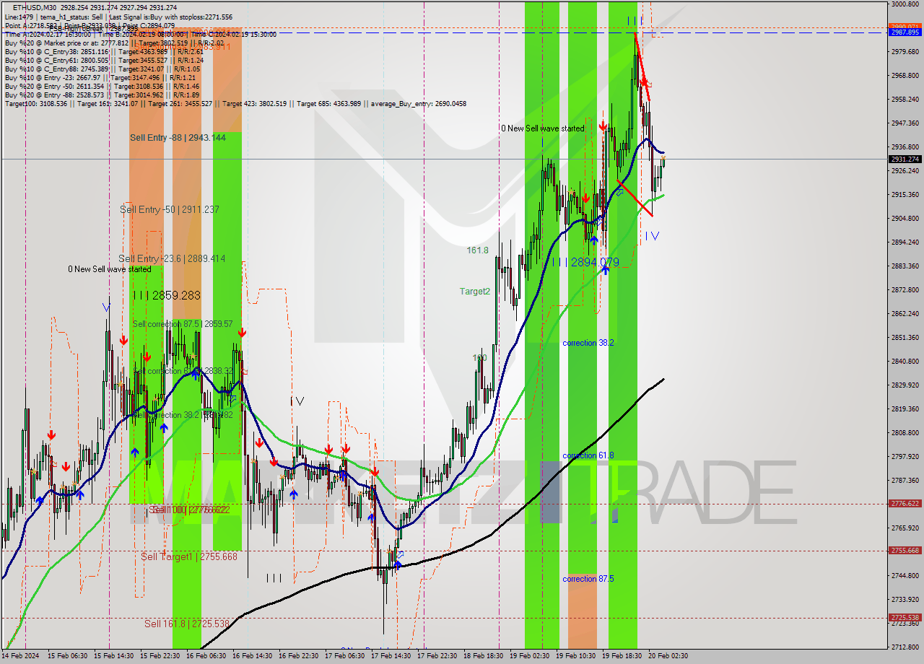Image resolution: width=924 pixels, height=664 pixels.
Task: Select the 'Sell Entry -50 | 2911.237' label
Action: click(x=169, y=209)
